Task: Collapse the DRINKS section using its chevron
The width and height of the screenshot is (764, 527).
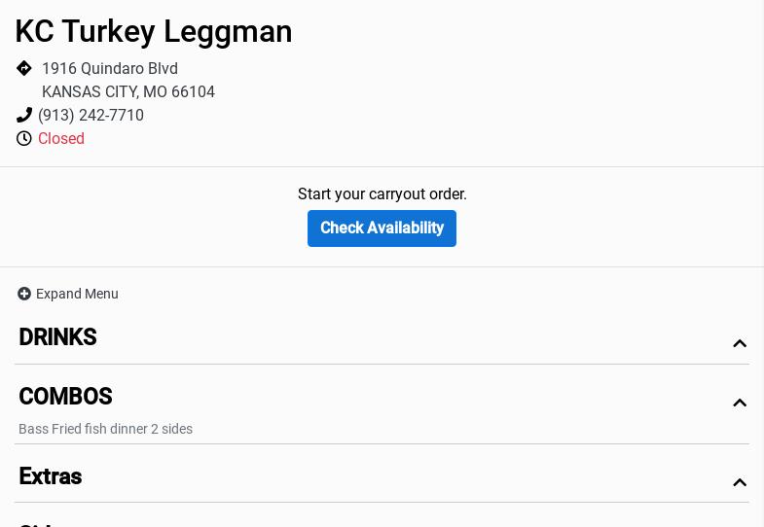Action: tap(740, 343)
